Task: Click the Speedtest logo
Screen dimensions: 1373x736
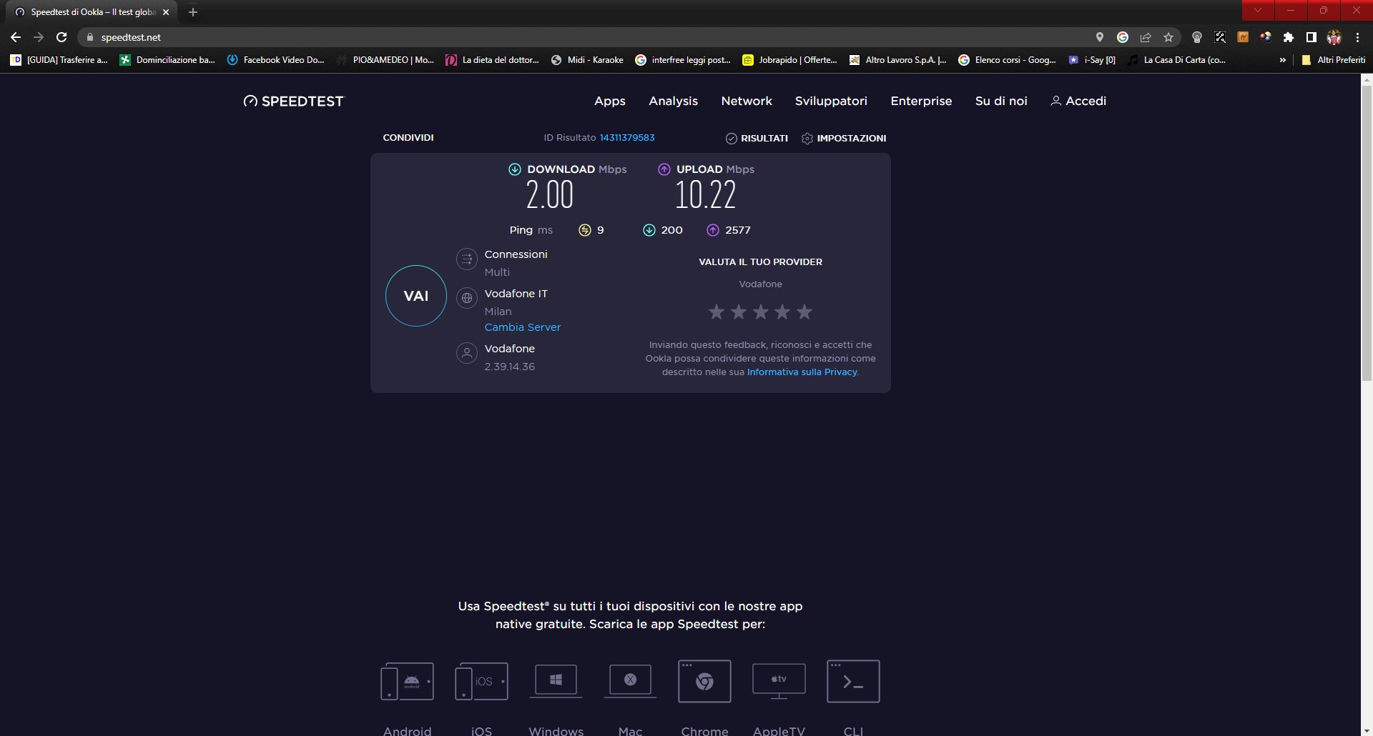Action: pos(293,101)
